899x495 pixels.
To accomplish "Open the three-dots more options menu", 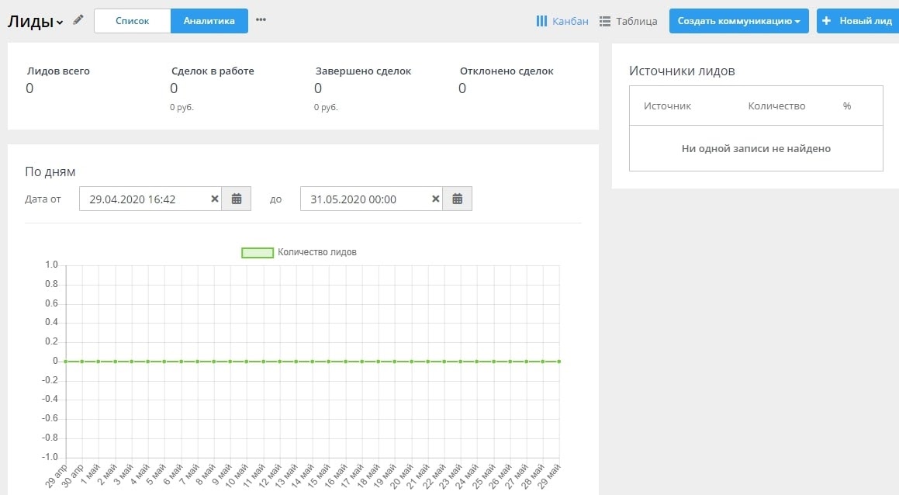I will [x=261, y=19].
